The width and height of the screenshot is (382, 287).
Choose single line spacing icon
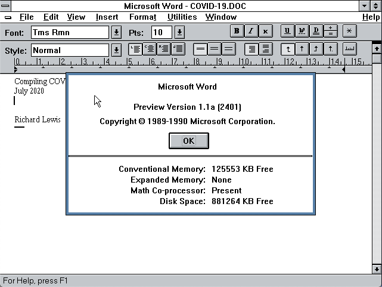coord(200,50)
